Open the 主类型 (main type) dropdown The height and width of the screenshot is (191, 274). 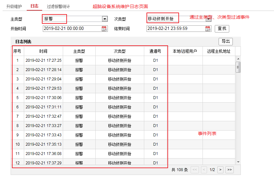[x=104, y=19]
